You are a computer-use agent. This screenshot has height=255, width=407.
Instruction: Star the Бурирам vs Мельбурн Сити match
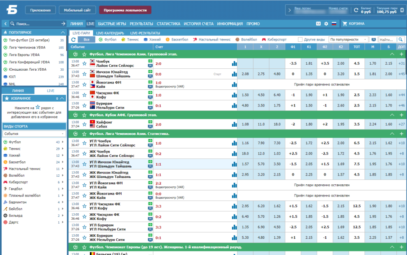tap(84, 106)
